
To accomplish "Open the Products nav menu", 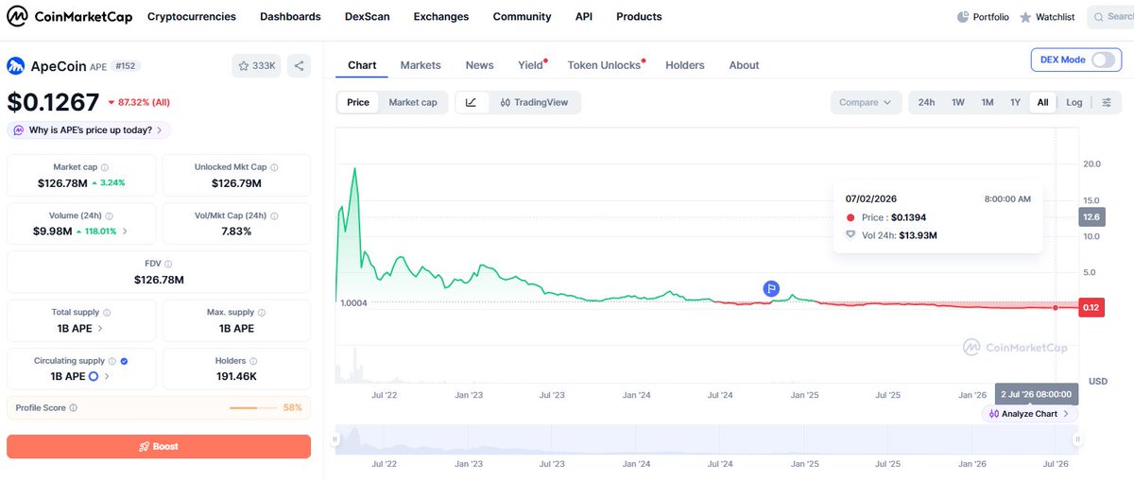I will pos(639,17).
